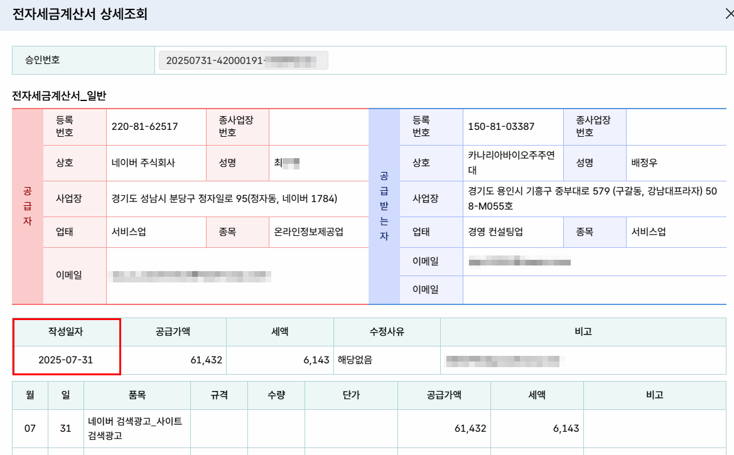Click the 단가 column header
The width and height of the screenshot is (734, 455).
click(x=351, y=395)
